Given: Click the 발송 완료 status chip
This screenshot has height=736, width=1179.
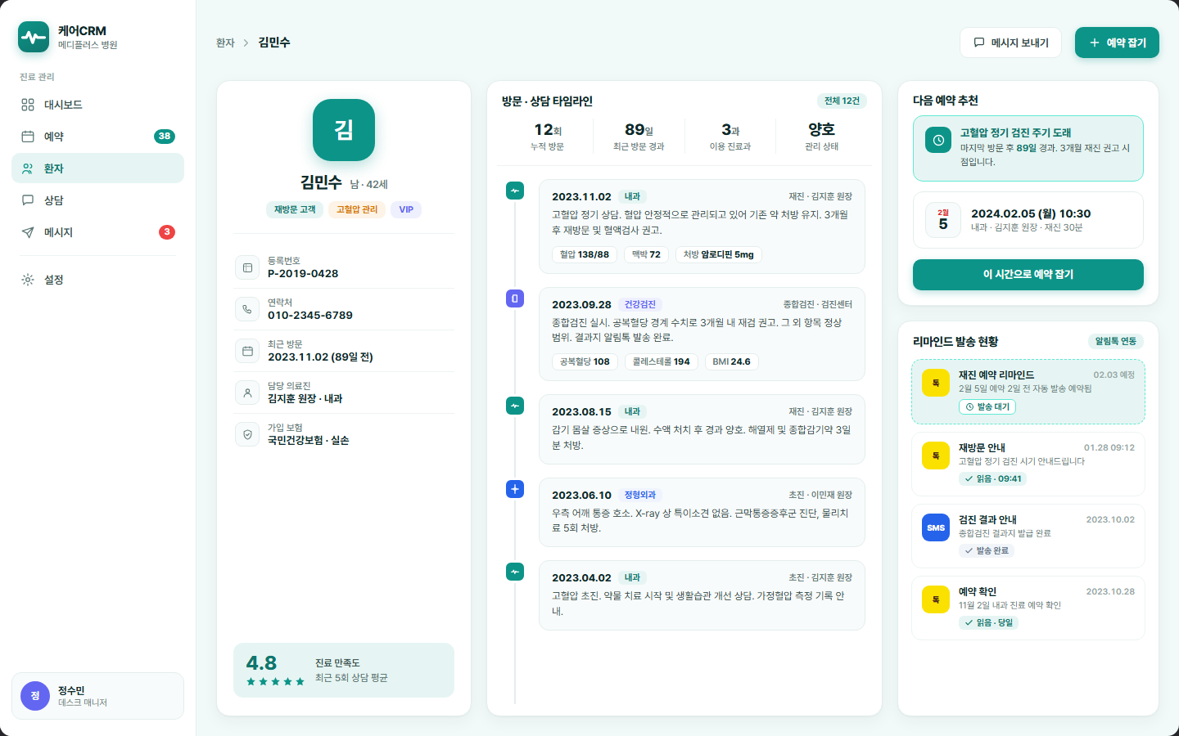Looking at the screenshot, I should 987,550.
